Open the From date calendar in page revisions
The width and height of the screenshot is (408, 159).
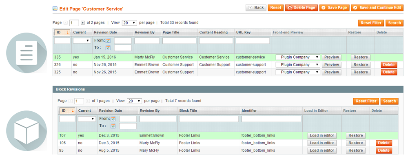[x=108, y=40]
